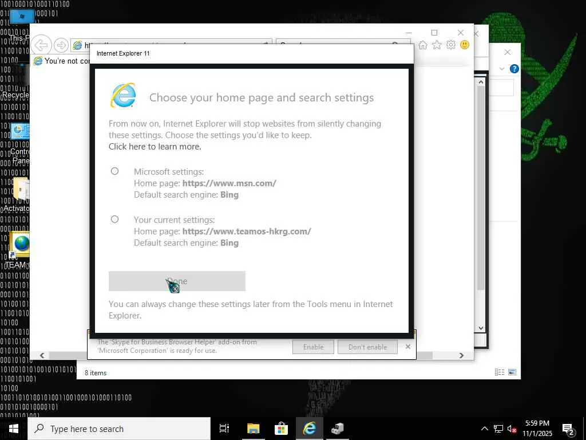Close the File Explorer background window
Viewport: 586px width, 440px height.
pyautogui.click(x=507, y=52)
